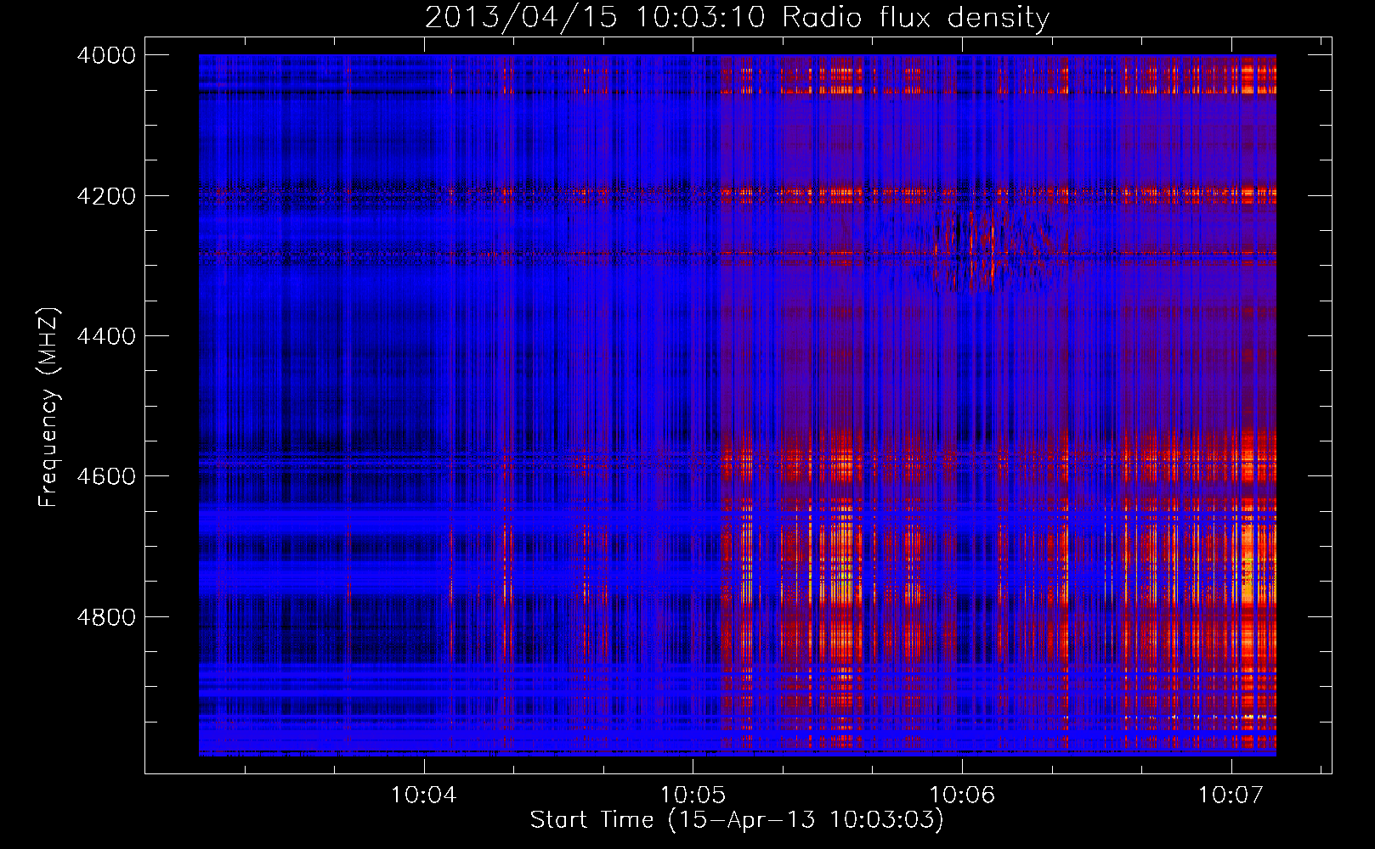Click the "Frequency (MHZ)" axis label
The height and width of the screenshot is (849, 1375).
[x=49, y=408]
